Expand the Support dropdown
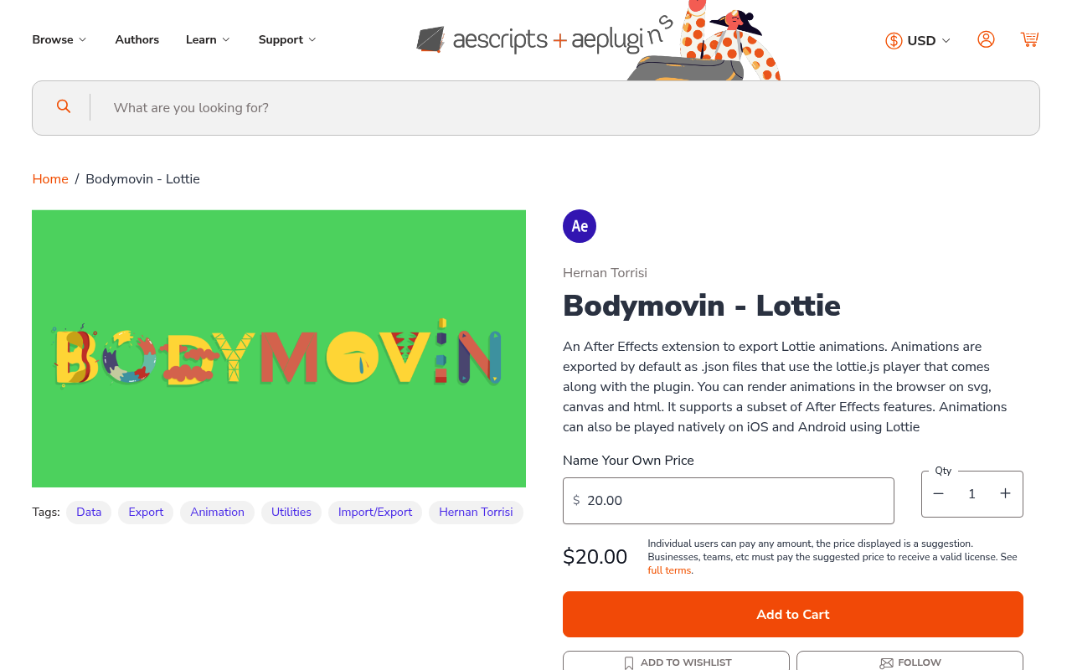1072x670 pixels. click(x=286, y=39)
